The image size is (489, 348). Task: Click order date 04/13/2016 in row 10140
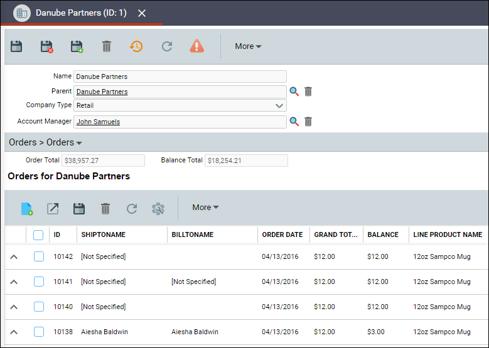point(280,307)
